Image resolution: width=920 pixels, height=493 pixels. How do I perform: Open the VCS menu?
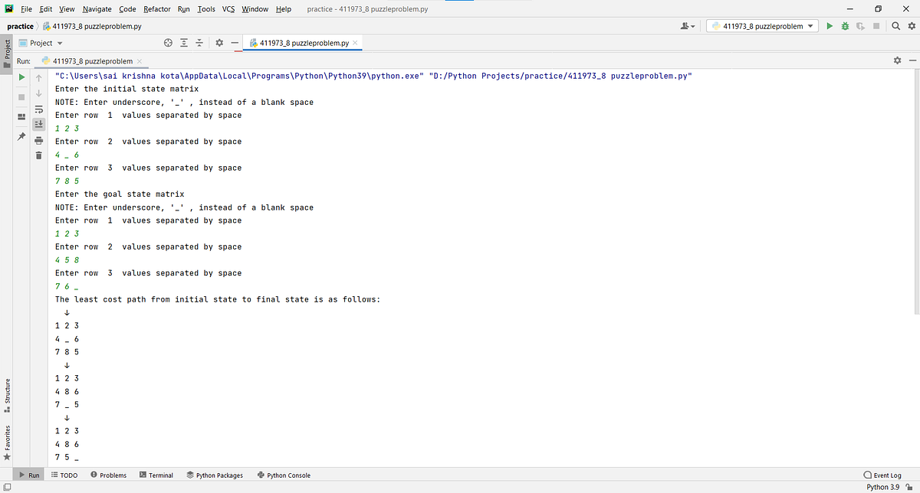point(228,8)
